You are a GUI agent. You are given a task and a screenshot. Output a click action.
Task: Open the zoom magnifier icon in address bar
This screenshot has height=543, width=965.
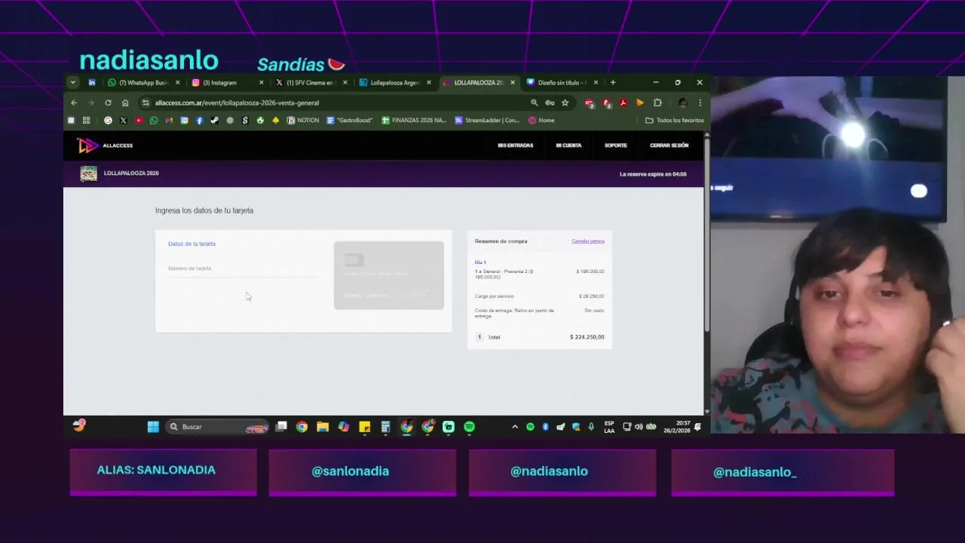pyautogui.click(x=535, y=103)
